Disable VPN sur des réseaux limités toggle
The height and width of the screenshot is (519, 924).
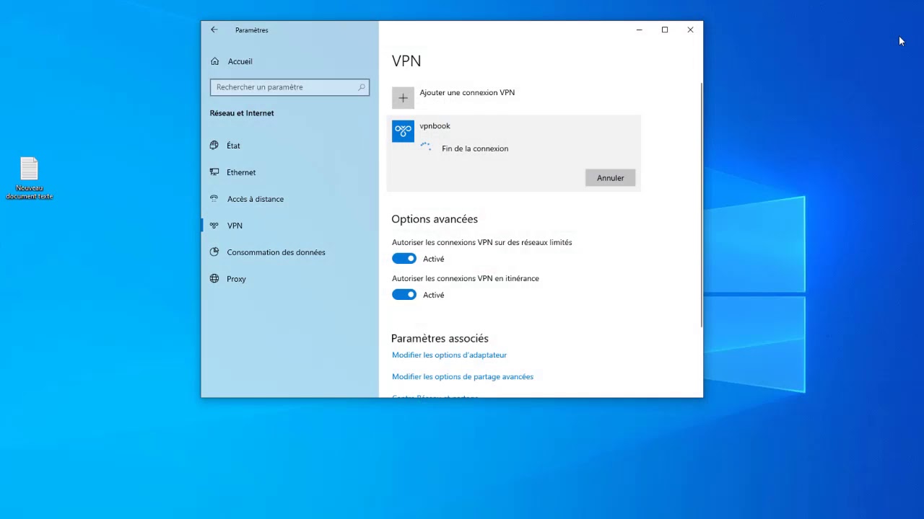coord(404,259)
